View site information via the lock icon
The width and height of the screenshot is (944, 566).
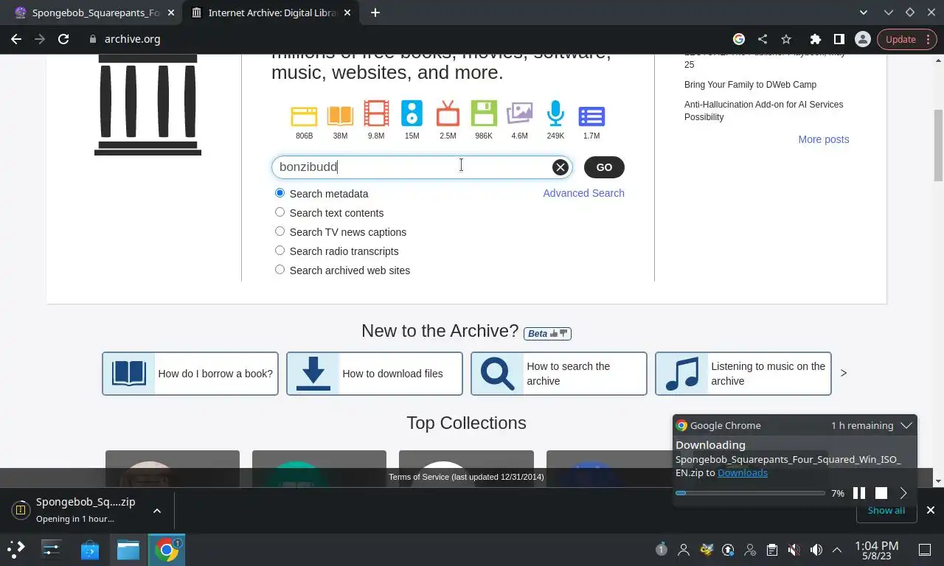coord(92,39)
